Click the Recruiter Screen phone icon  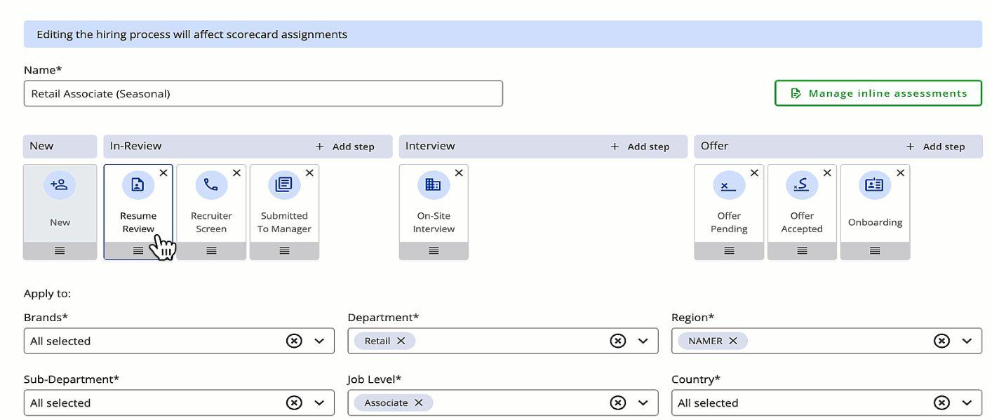(211, 185)
